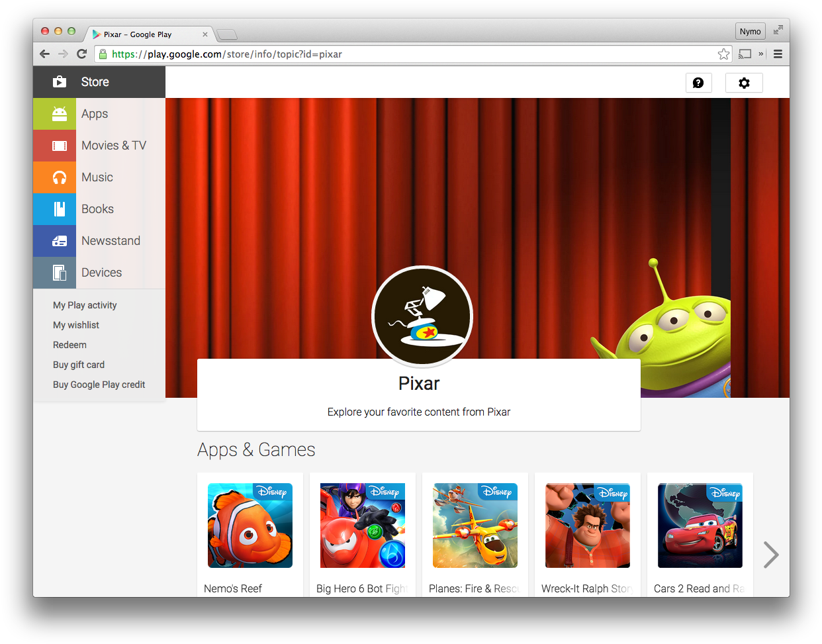
Task: Open Movies & TV section
Action: pos(55,146)
